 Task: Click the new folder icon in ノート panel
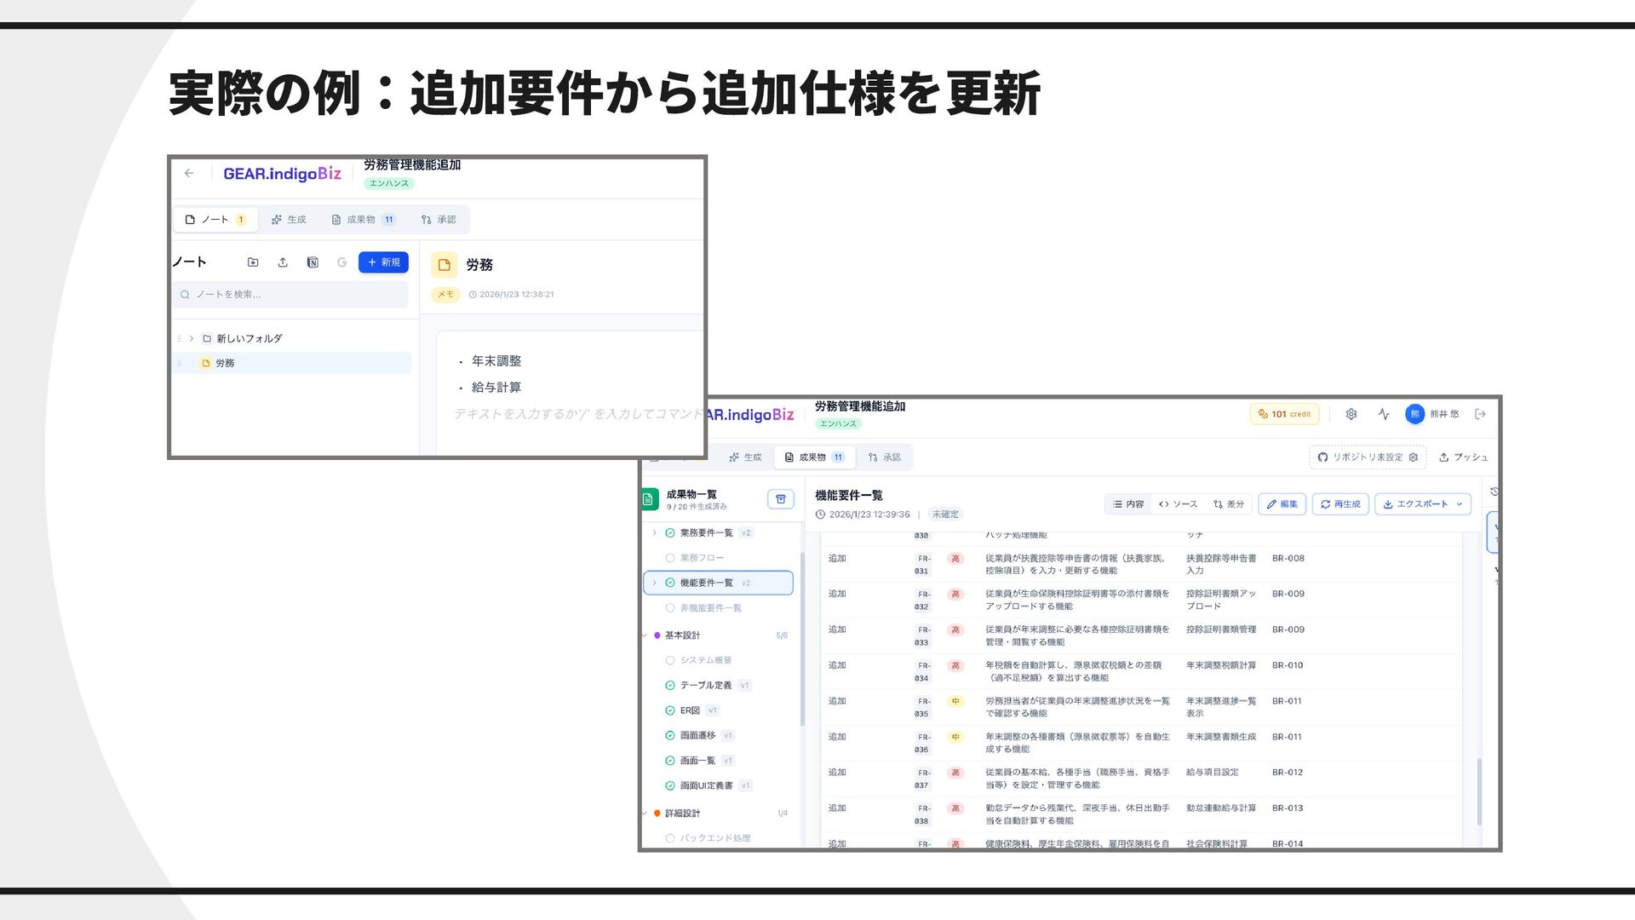[253, 262]
